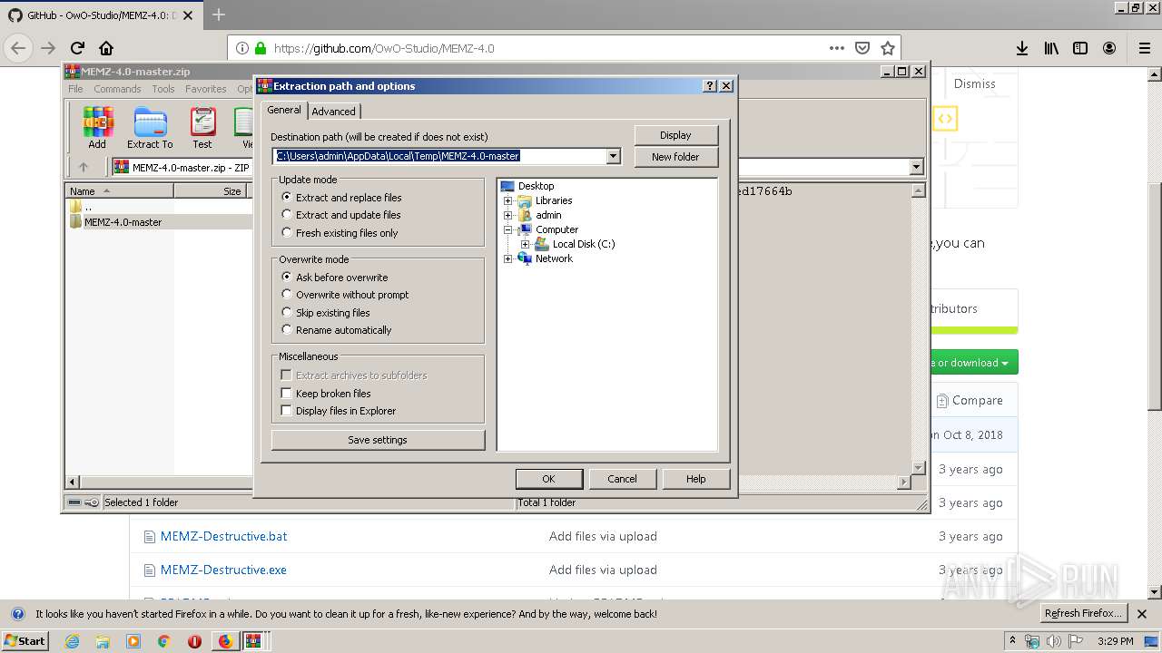Viewport: 1162px width, 653px height.
Task: Click the volume tray icon
Action: click(x=1053, y=641)
